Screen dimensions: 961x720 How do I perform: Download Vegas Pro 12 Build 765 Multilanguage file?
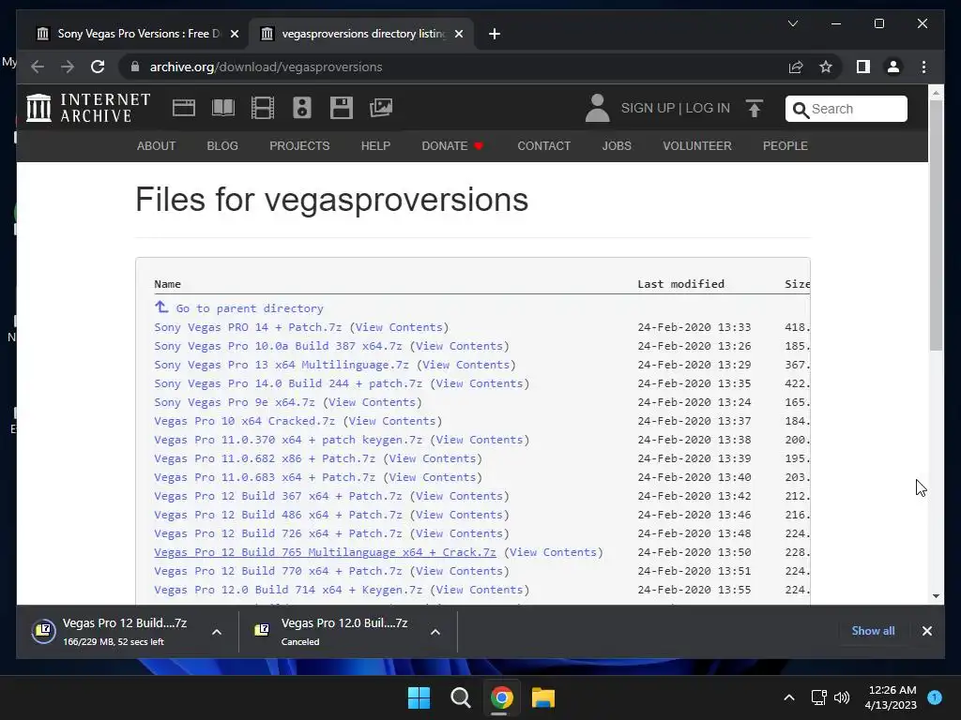click(325, 552)
